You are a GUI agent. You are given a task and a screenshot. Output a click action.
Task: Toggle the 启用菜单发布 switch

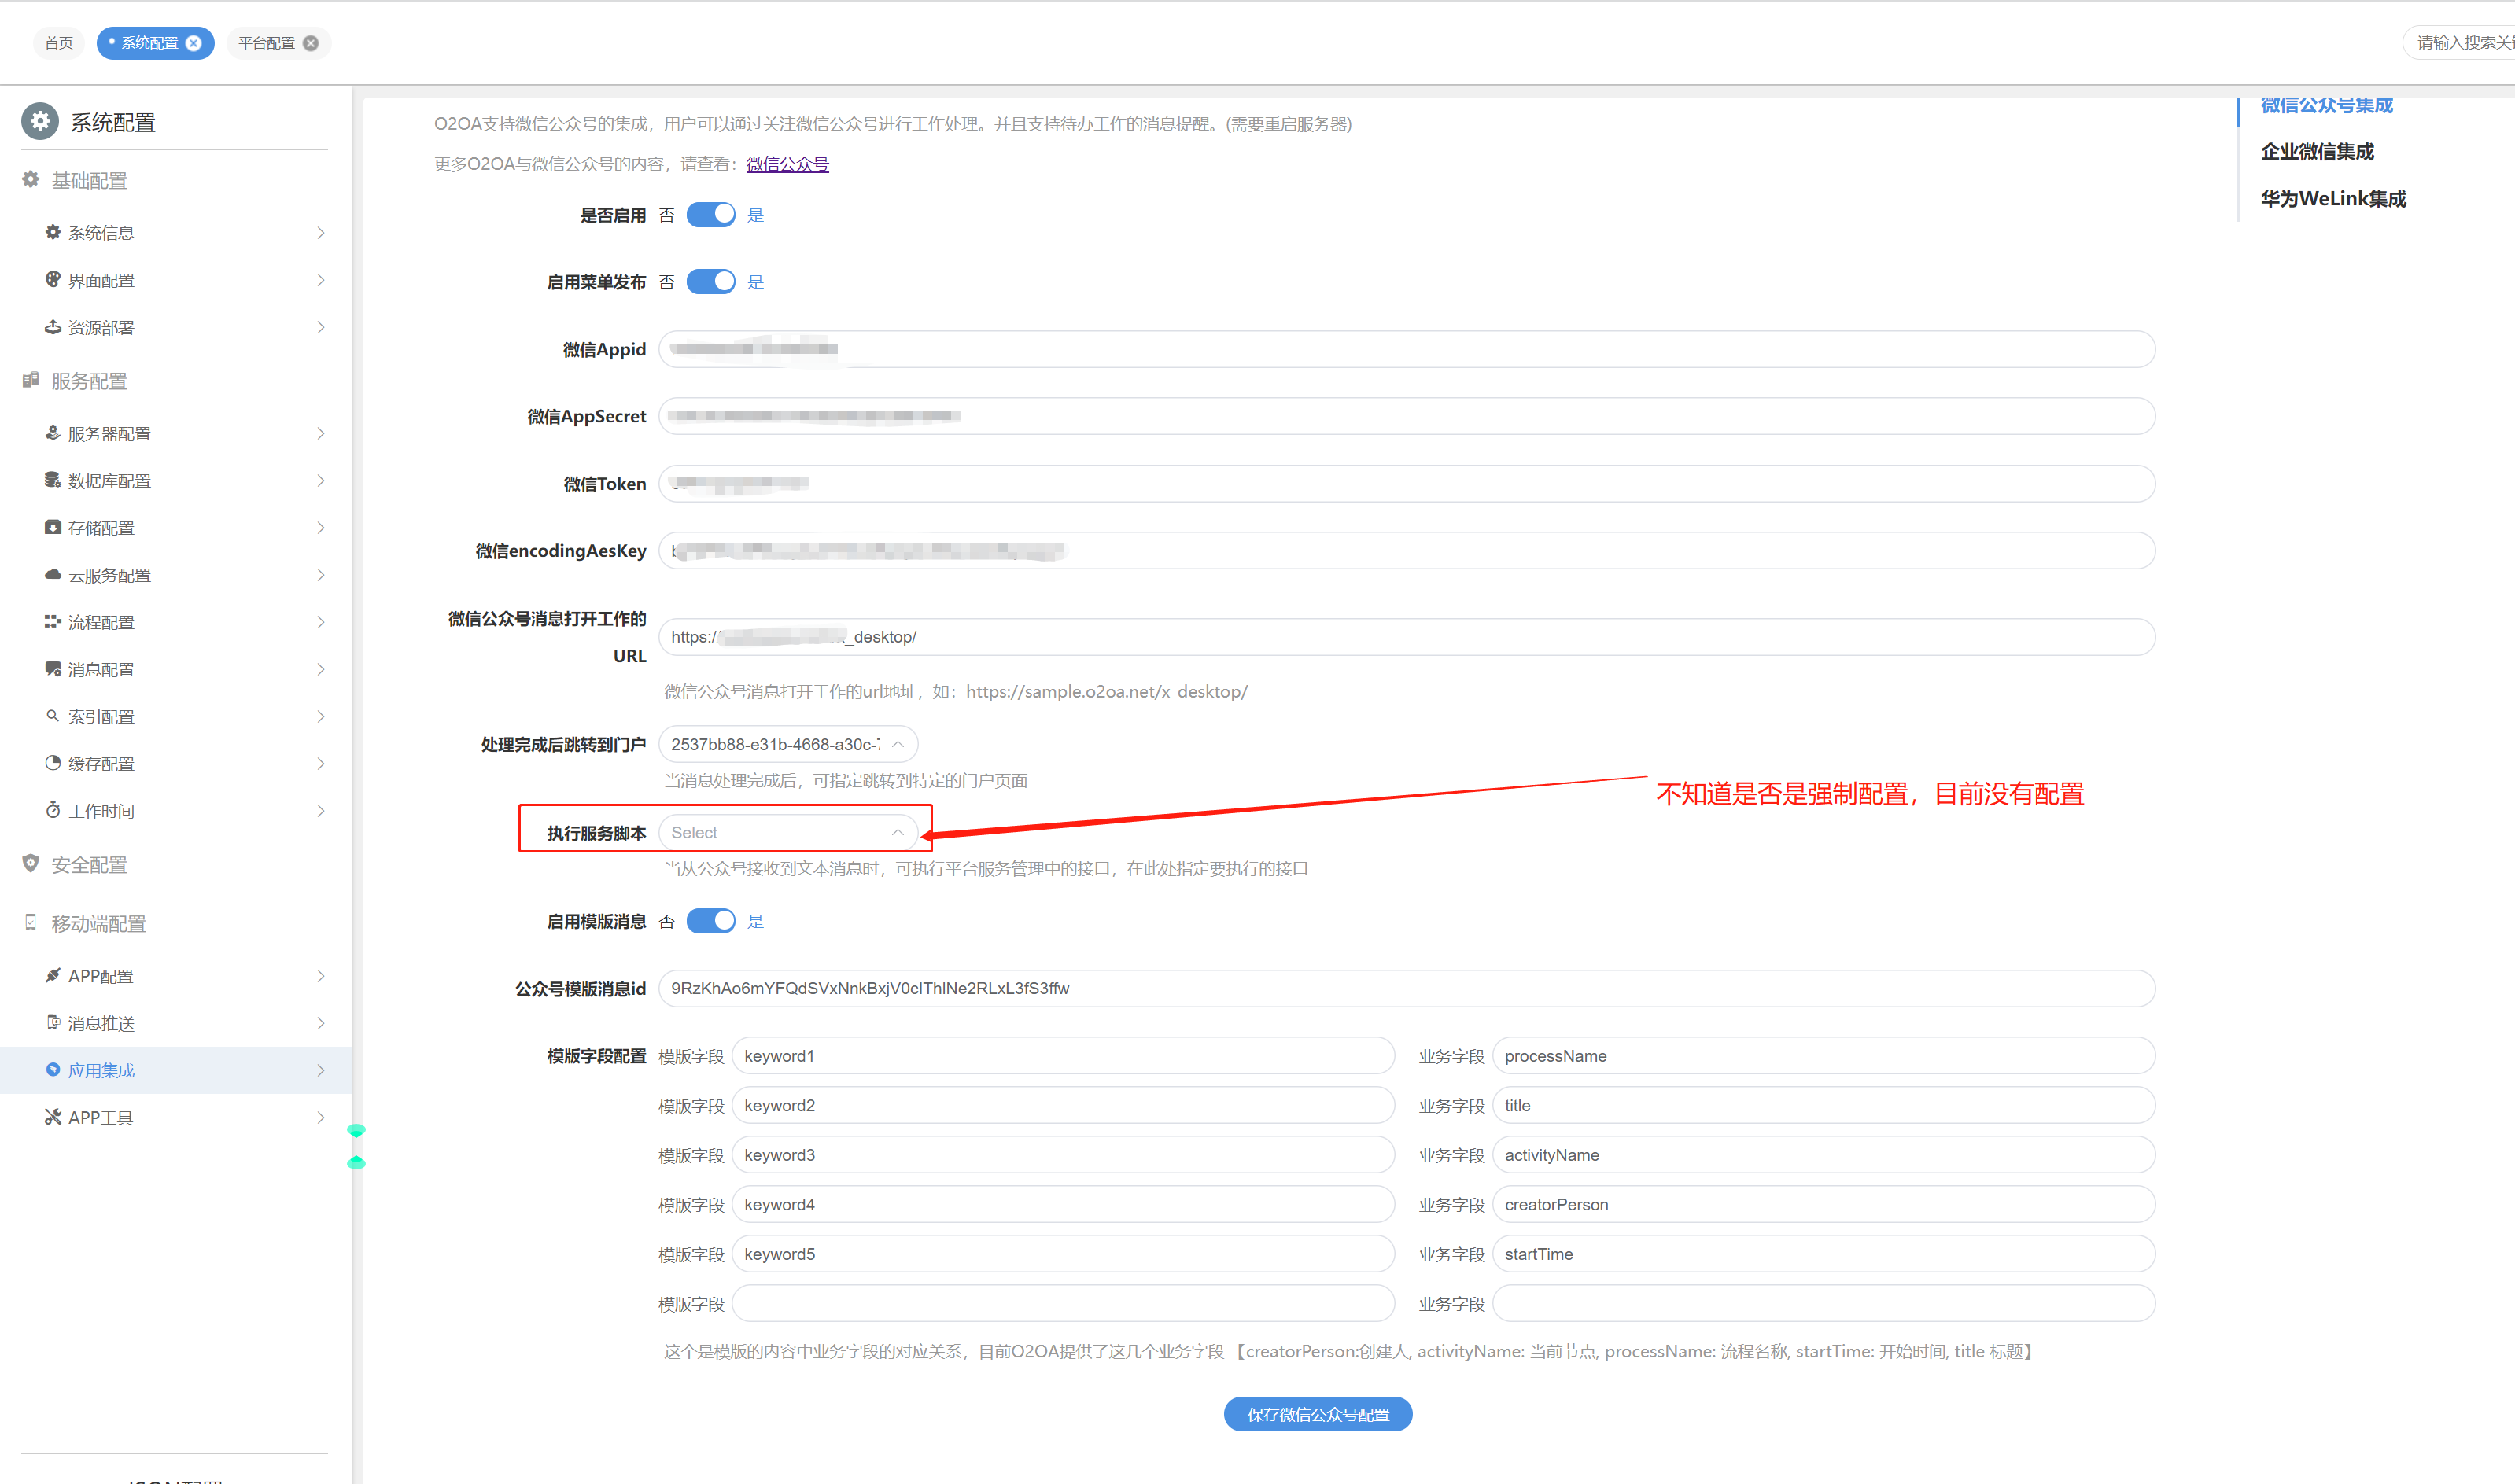[x=711, y=282]
